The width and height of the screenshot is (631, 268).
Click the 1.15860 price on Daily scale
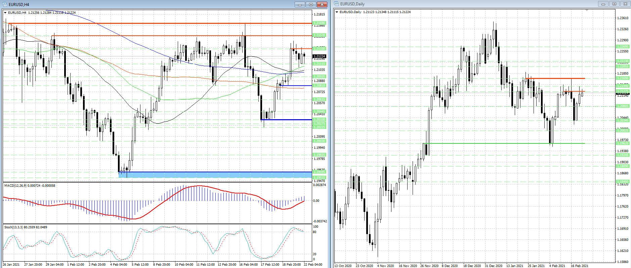(x=623, y=262)
